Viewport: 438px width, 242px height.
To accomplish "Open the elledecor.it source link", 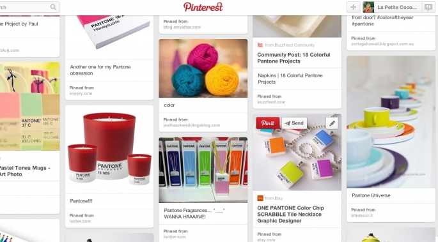I will pos(362,216).
